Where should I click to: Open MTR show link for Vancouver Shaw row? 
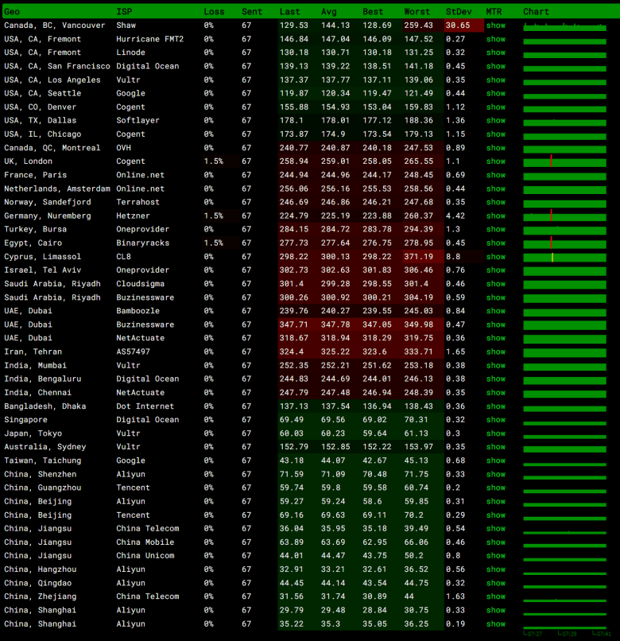[x=495, y=25]
